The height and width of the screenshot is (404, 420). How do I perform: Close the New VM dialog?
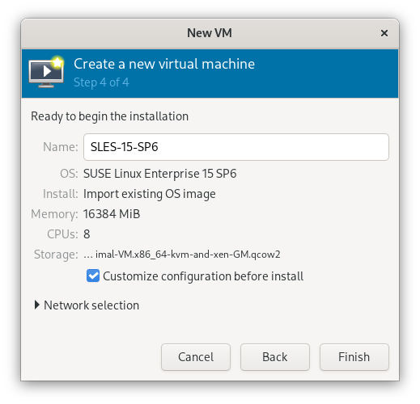pyautogui.click(x=384, y=33)
